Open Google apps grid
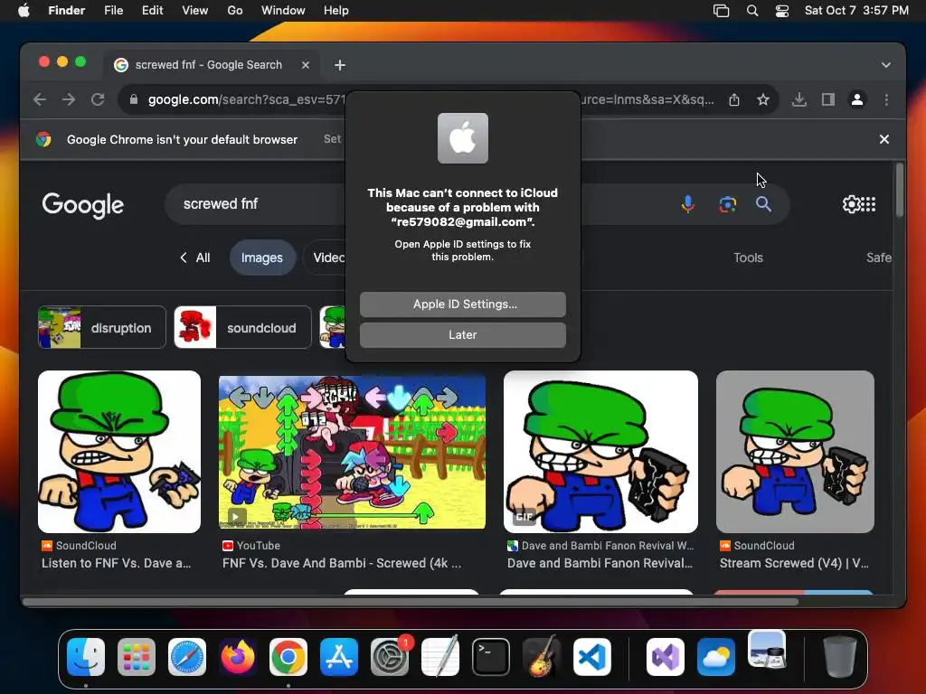The image size is (926, 694). point(868,204)
